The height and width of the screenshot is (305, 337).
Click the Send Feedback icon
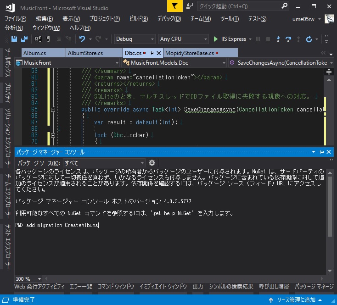pos(189,6)
